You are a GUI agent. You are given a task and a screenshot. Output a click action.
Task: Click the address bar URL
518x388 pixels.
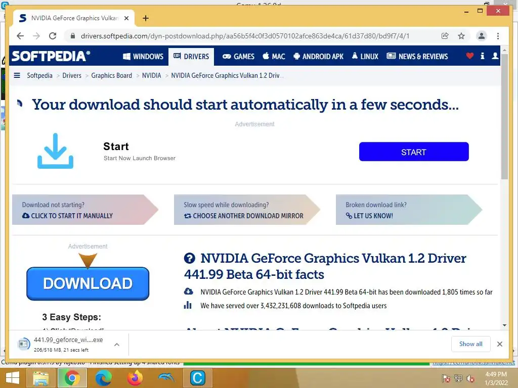(x=245, y=36)
